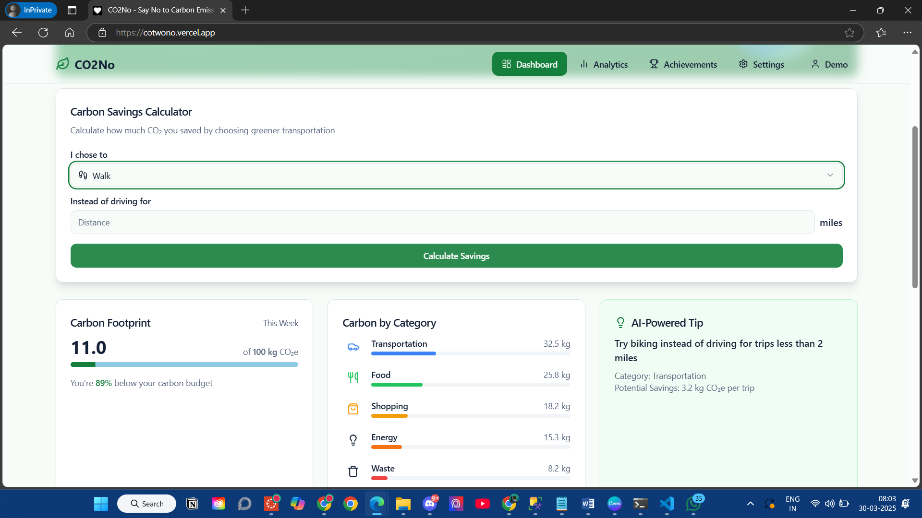Open Visual Studio Code from taskbar
The width and height of the screenshot is (922, 518).
[x=667, y=504]
